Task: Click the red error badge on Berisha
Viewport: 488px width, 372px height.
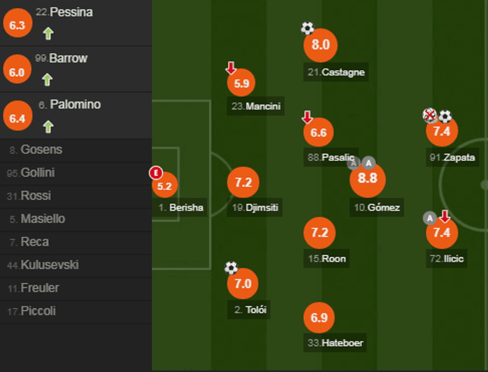Action: 156,173
